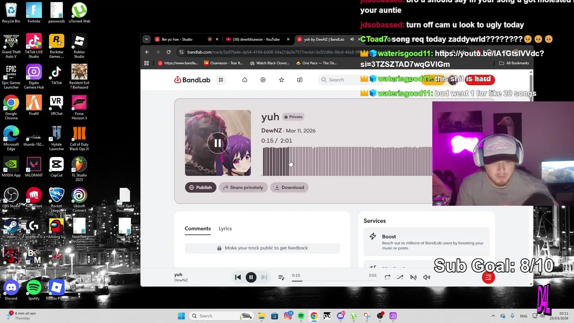Viewport: 574px width, 323px height.
Task: Click the taskbar Search box
Action: [222, 316]
